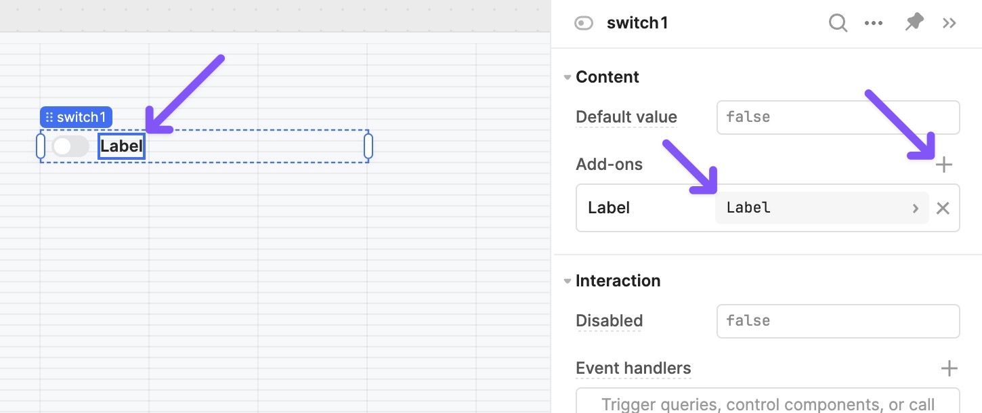
Task: Click the Disabled value input field
Action: click(838, 321)
